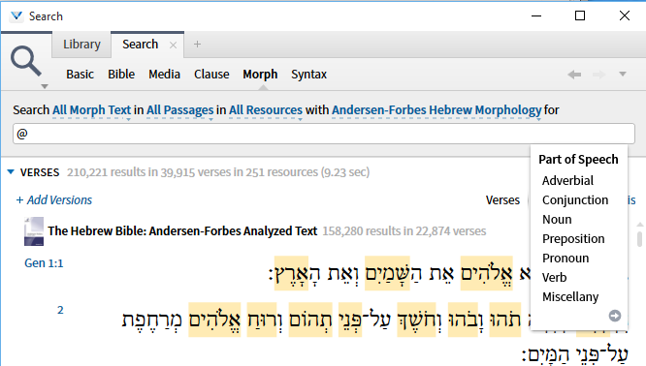Collapse the VERSES results section triangle
646x366 pixels.
(11, 172)
